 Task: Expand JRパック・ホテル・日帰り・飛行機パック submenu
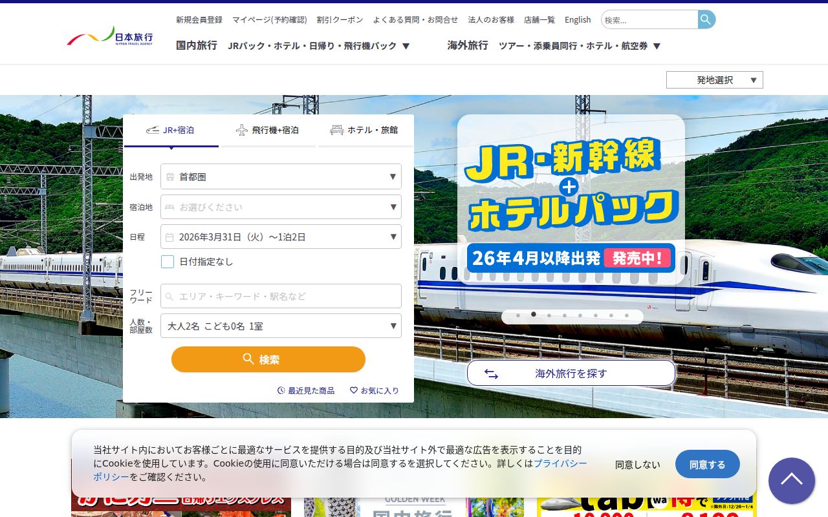pos(319,46)
